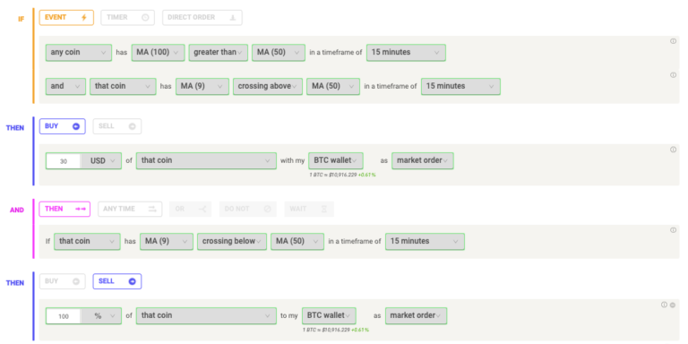This screenshot has height=344, width=688.
Task: Click the info icon on the 'and that coin' row
Action: coord(673,75)
